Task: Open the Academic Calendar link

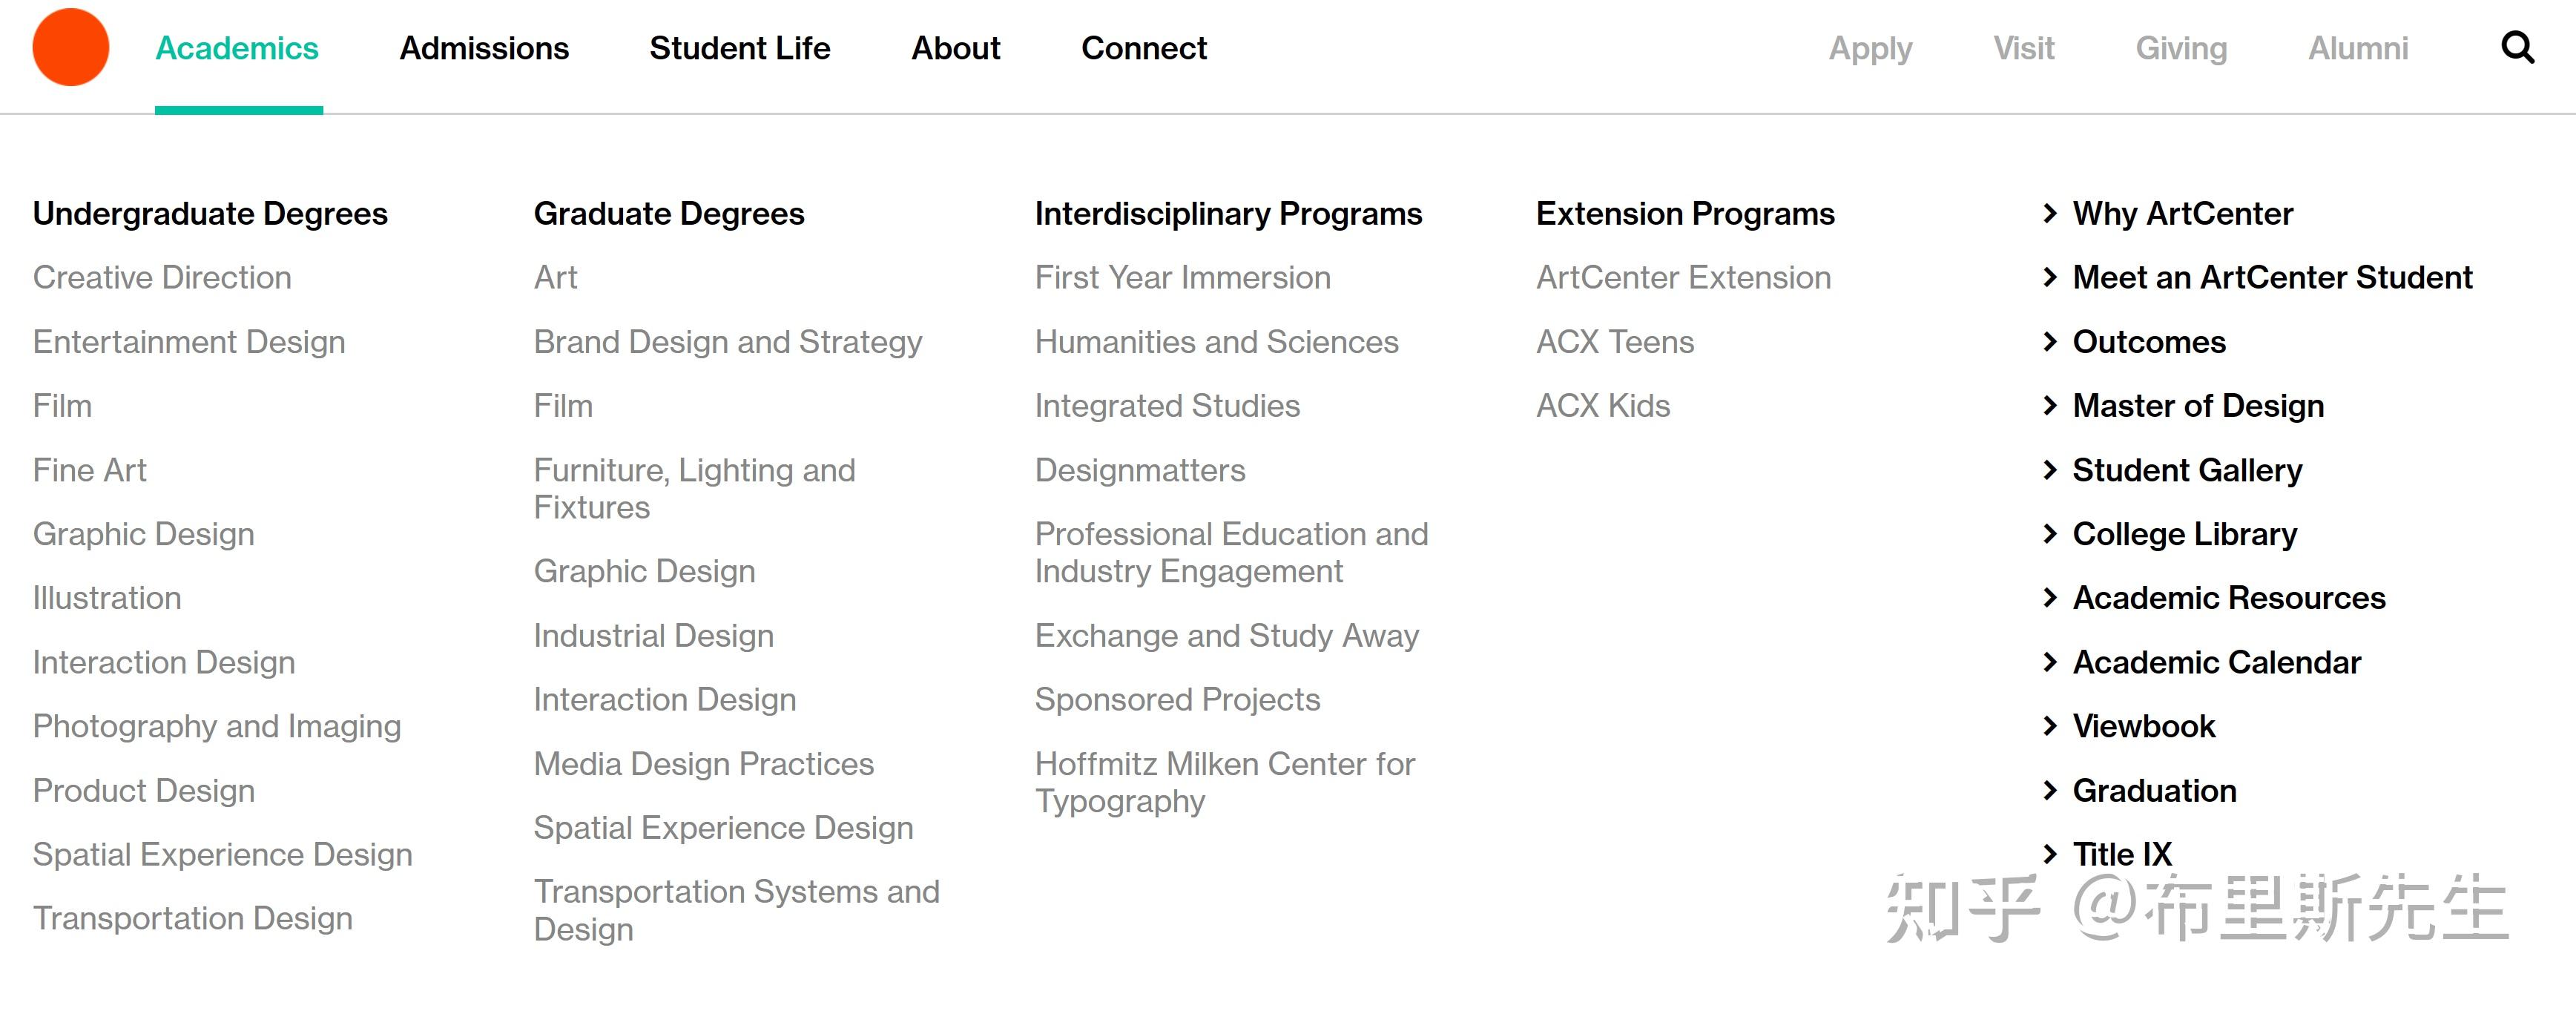Action: coord(2216,662)
